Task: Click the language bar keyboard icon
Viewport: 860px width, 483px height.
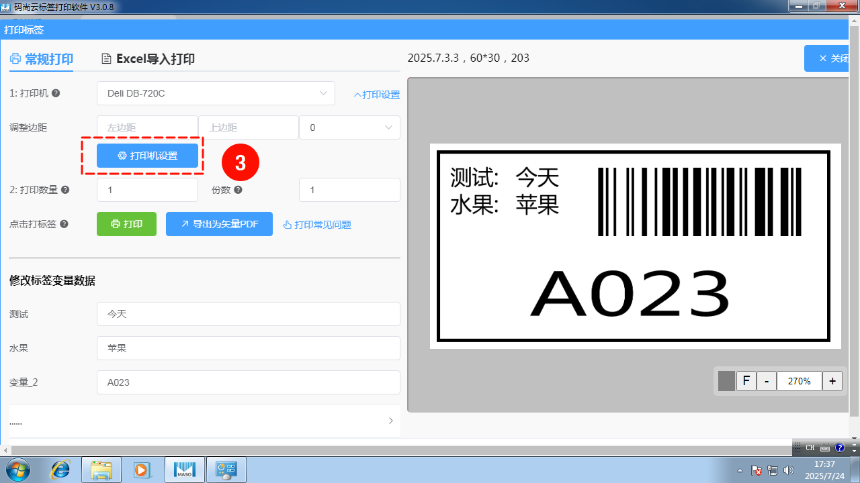Action: tap(824, 448)
